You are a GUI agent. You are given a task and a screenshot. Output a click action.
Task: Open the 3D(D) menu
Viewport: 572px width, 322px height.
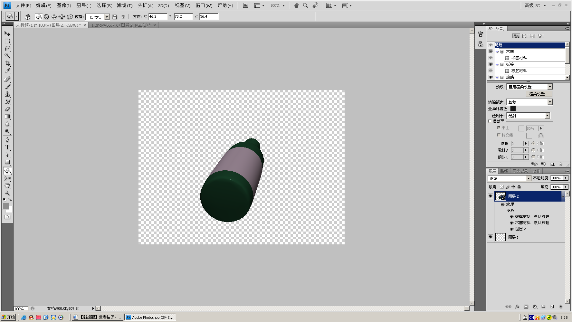pyautogui.click(x=164, y=5)
